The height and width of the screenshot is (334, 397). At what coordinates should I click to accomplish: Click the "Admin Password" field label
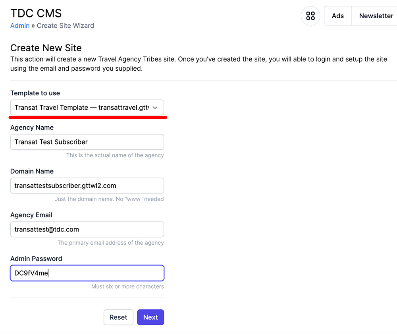[36, 259]
